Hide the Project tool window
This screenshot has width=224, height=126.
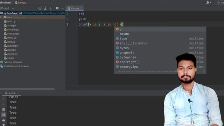63,8
